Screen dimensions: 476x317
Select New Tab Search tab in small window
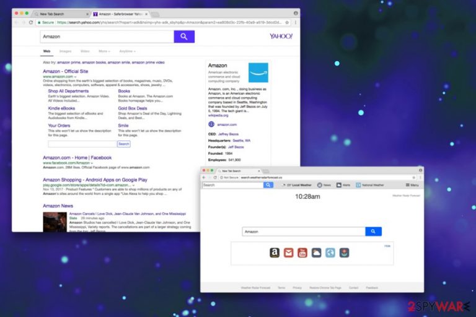click(239, 171)
